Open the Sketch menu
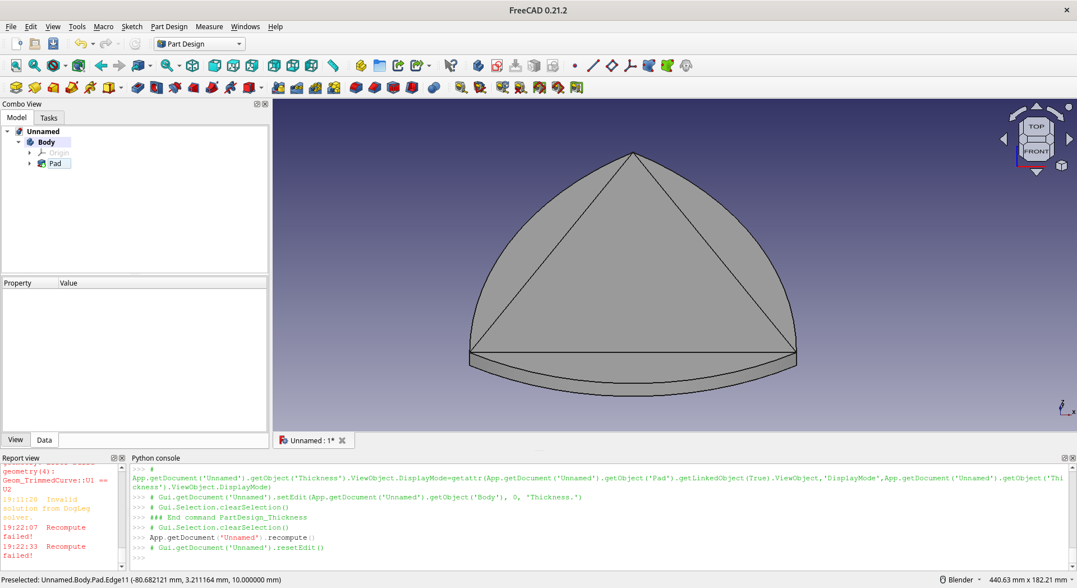The height and width of the screenshot is (588, 1077). (132, 27)
